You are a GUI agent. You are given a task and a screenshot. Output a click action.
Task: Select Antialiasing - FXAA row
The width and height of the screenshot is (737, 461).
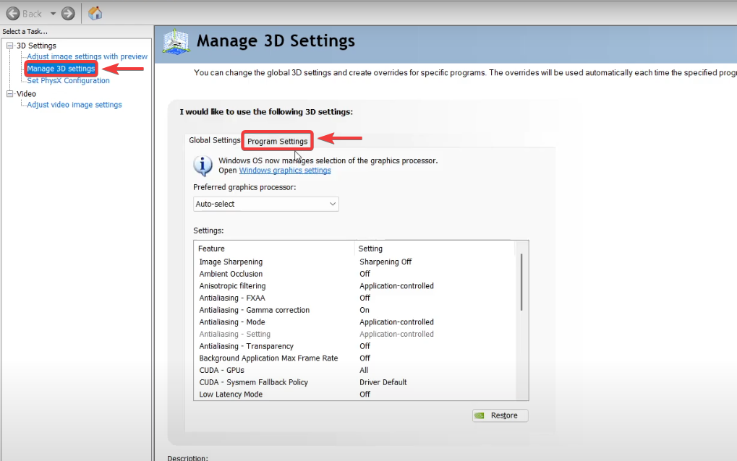coord(355,298)
